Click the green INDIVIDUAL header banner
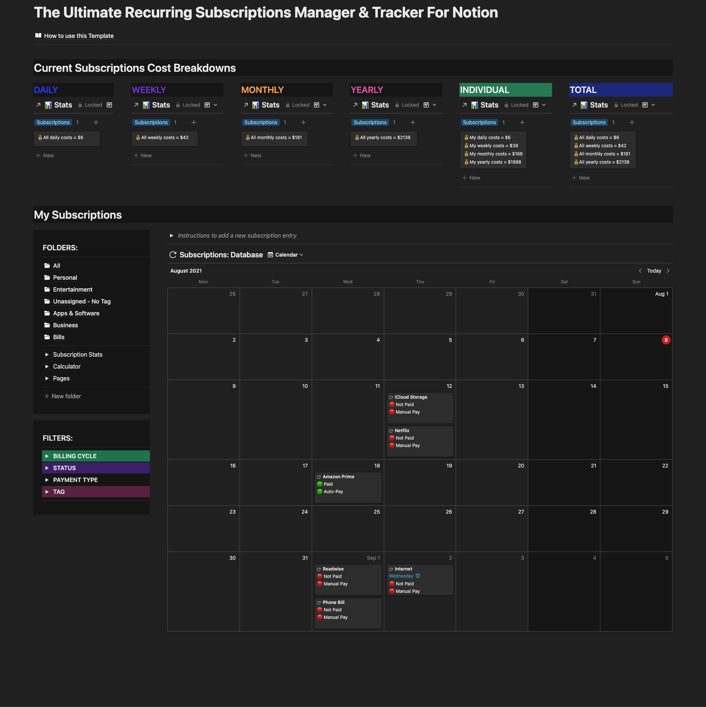Image resolution: width=706 pixels, height=707 pixels. 505,90
